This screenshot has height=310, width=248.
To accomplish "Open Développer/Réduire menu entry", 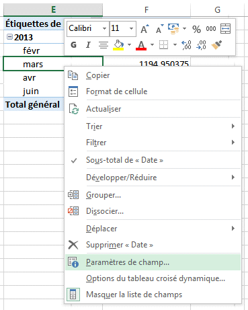I will [x=153, y=178].
